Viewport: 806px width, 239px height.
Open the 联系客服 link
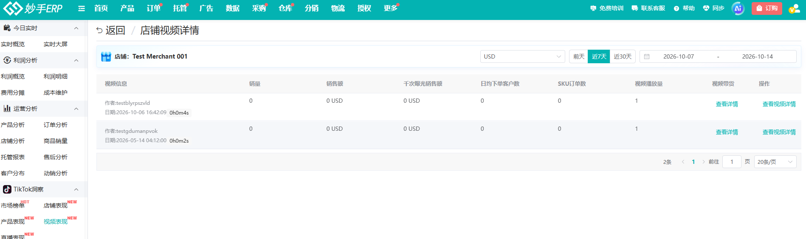pyautogui.click(x=648, y=8)
